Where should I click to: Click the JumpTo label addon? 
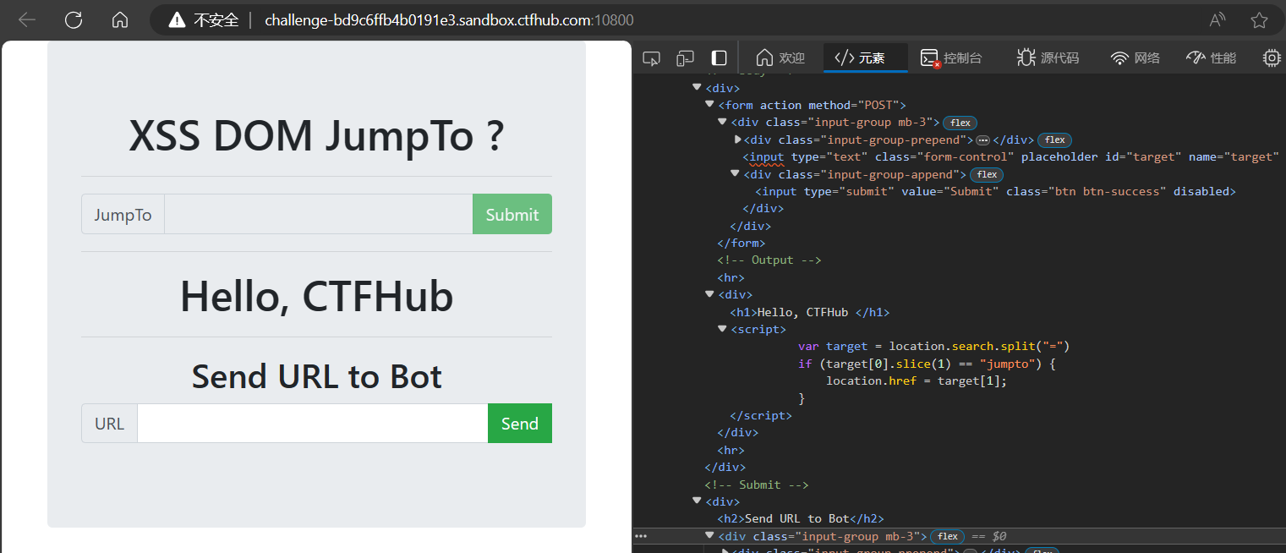point(123,214)
